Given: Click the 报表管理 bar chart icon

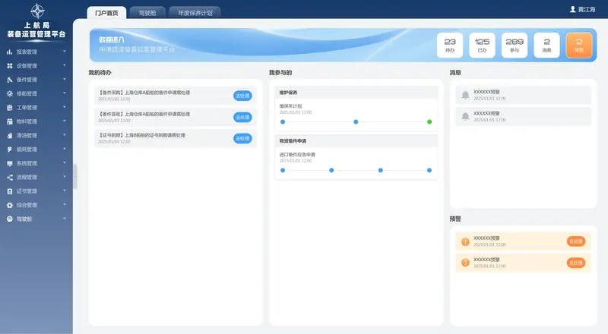Looking at the screenshot, I should (x=10, y=52).
